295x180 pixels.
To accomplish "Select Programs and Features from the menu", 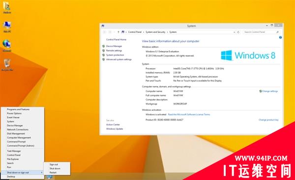I will [x=18, y=109].
